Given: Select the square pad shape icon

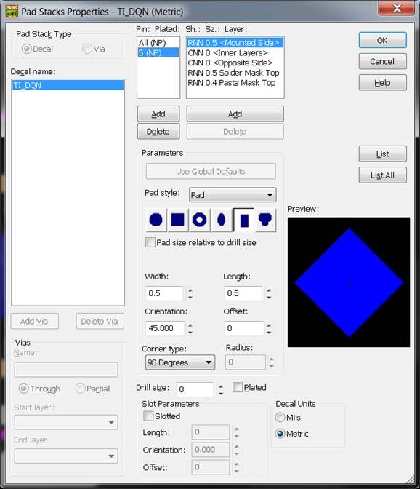Looking at the screenshot, I should [178, 220].
